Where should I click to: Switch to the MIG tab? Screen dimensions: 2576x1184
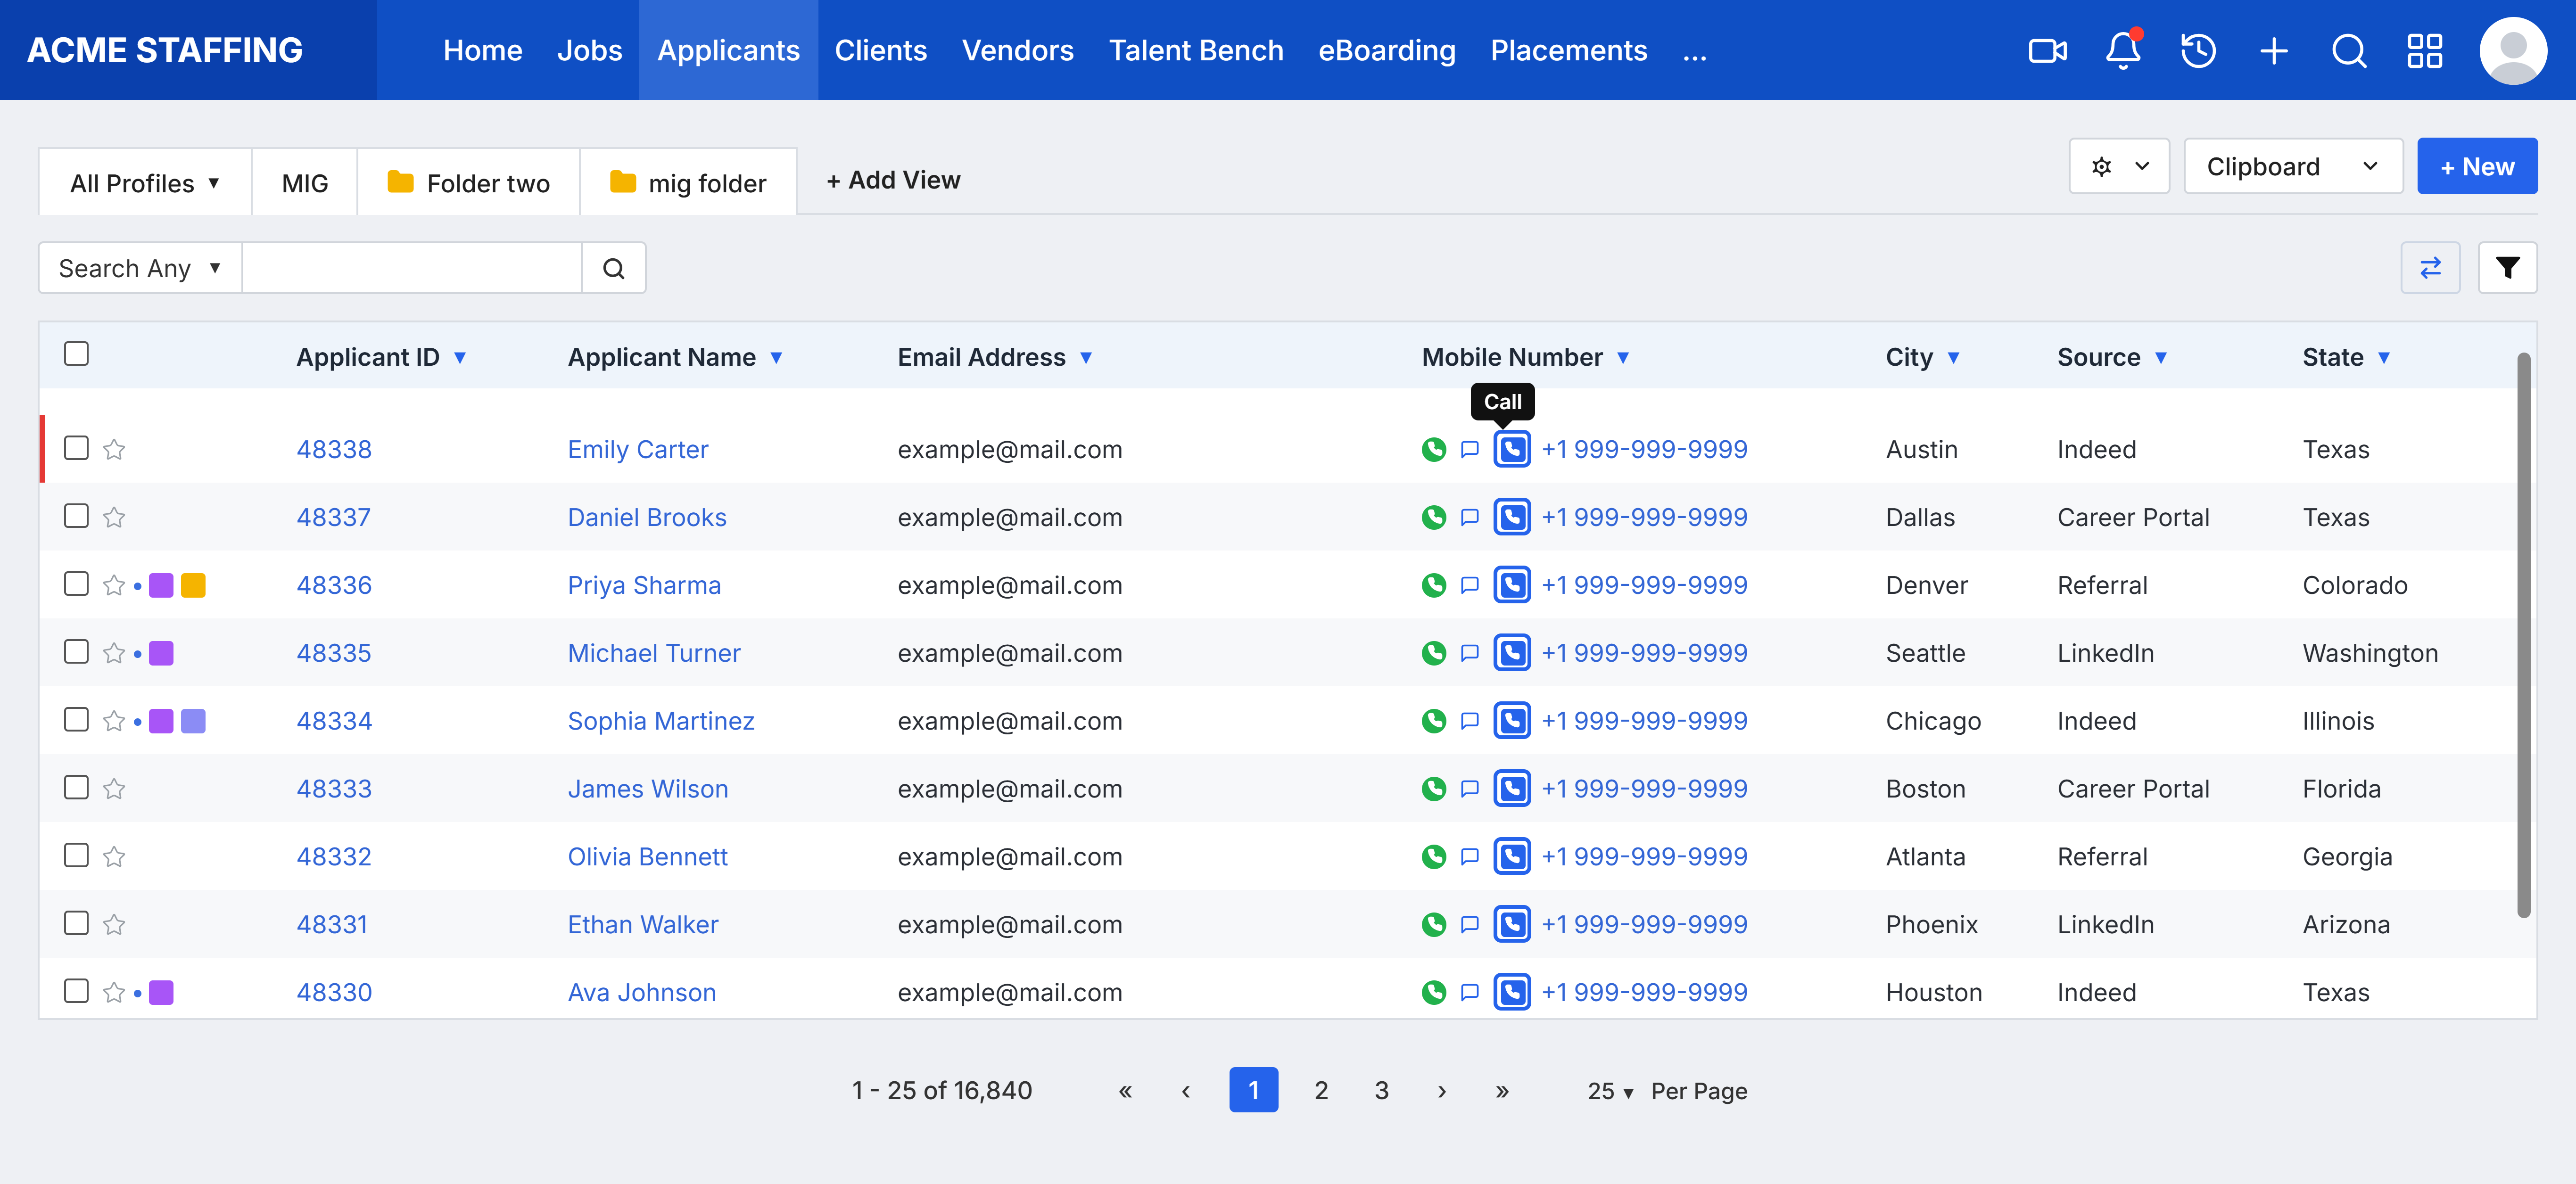(305, 183)
